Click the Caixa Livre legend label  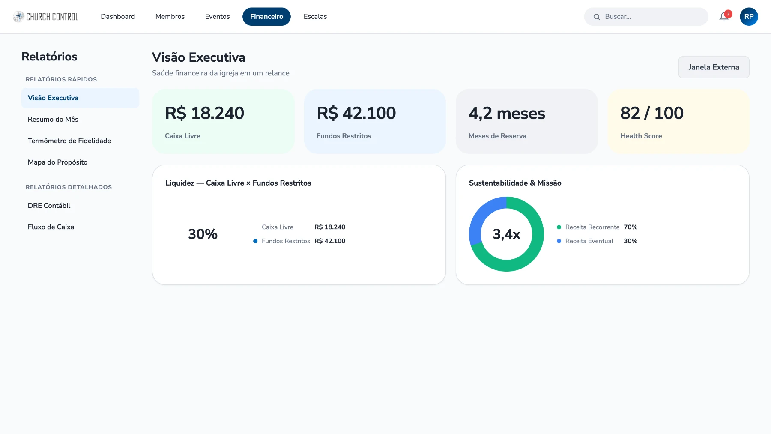pos(278,227)
